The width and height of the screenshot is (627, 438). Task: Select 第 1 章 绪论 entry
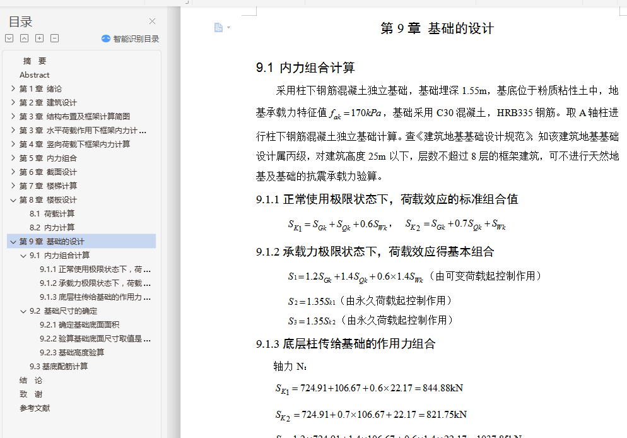coord(40,89)
